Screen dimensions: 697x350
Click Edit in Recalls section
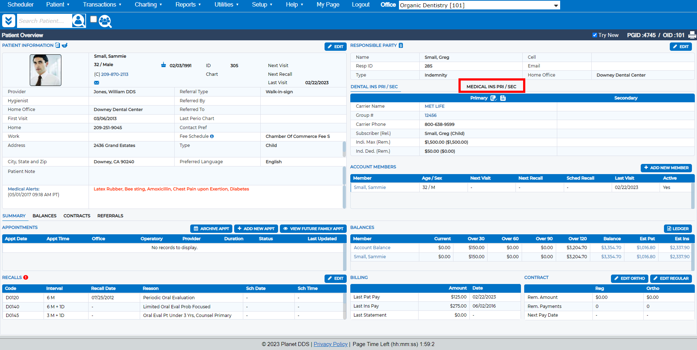tap(335, 279)
